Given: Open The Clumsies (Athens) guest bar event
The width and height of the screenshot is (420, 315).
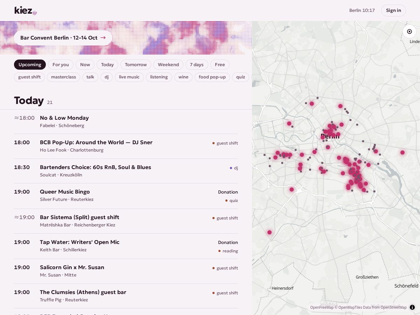Looking at the screenshot, I should [x=126, y=296].
